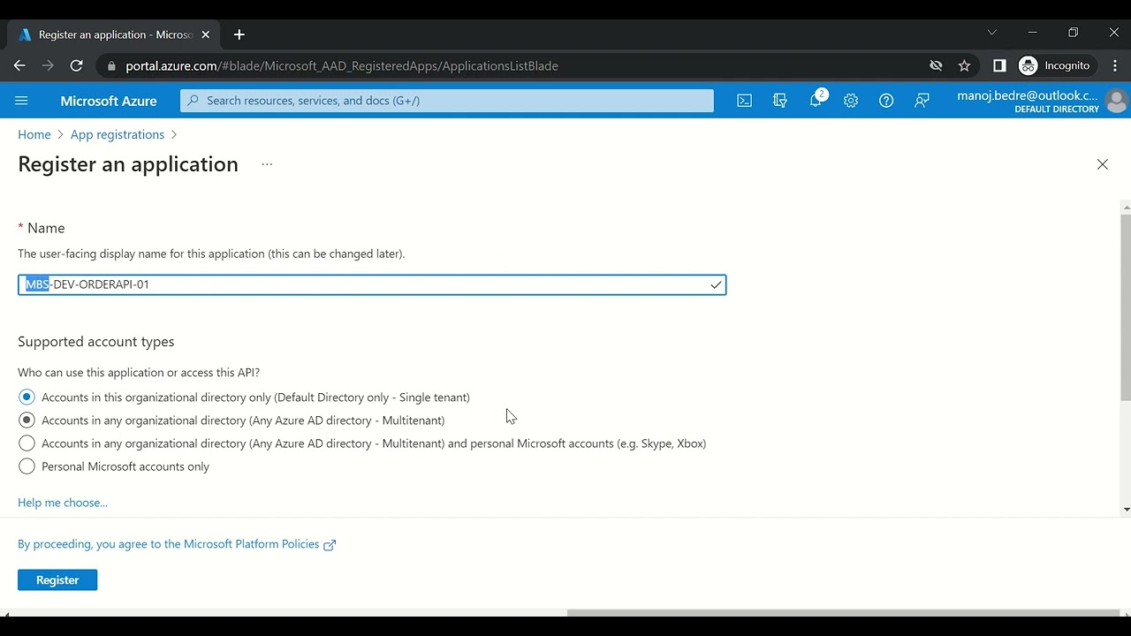Open the ellipsis menu beside page title

[267, 164]
